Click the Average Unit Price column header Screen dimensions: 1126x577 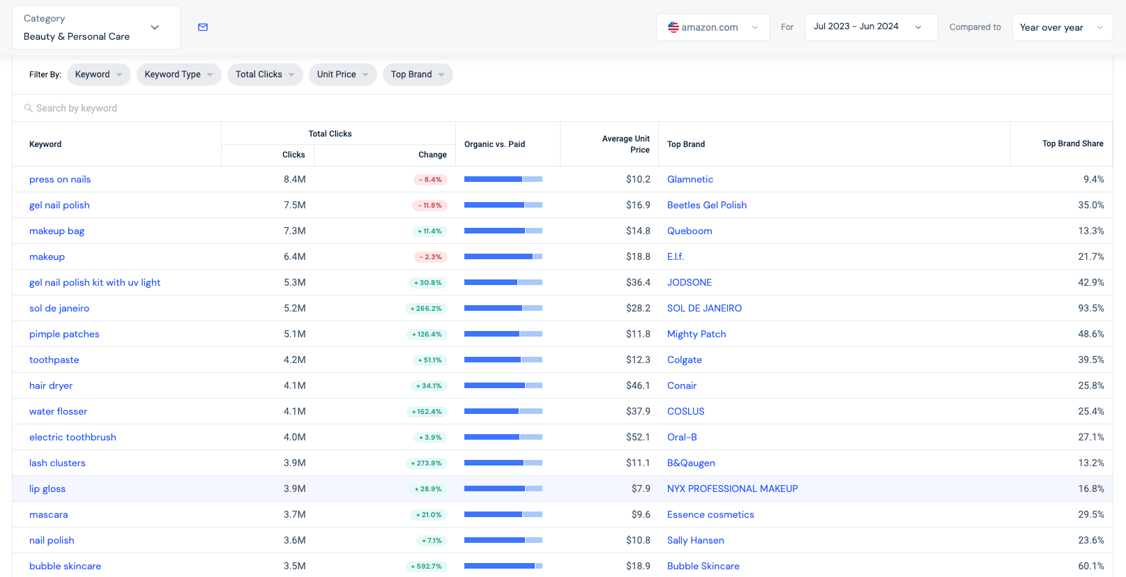(625, 144)
